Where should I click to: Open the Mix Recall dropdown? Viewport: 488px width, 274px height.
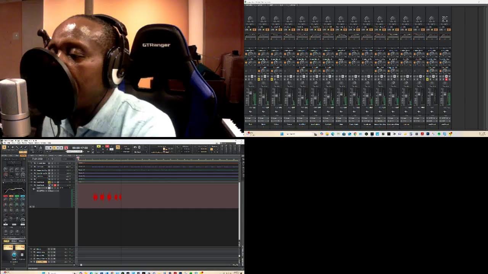(141, 152)
